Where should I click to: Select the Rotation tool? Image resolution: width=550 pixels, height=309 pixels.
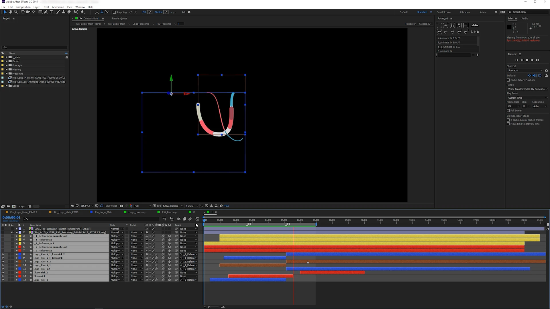23,12
